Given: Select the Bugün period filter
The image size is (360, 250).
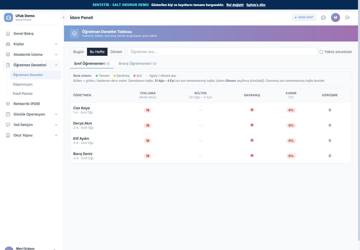Looking at the screenshot, I should coord(78,52).
